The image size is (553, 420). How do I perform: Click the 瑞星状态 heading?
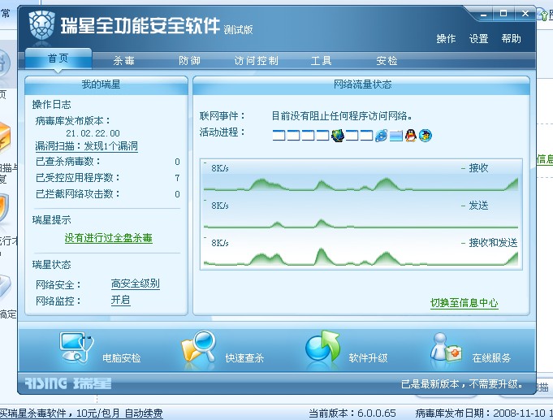[51, 265]
